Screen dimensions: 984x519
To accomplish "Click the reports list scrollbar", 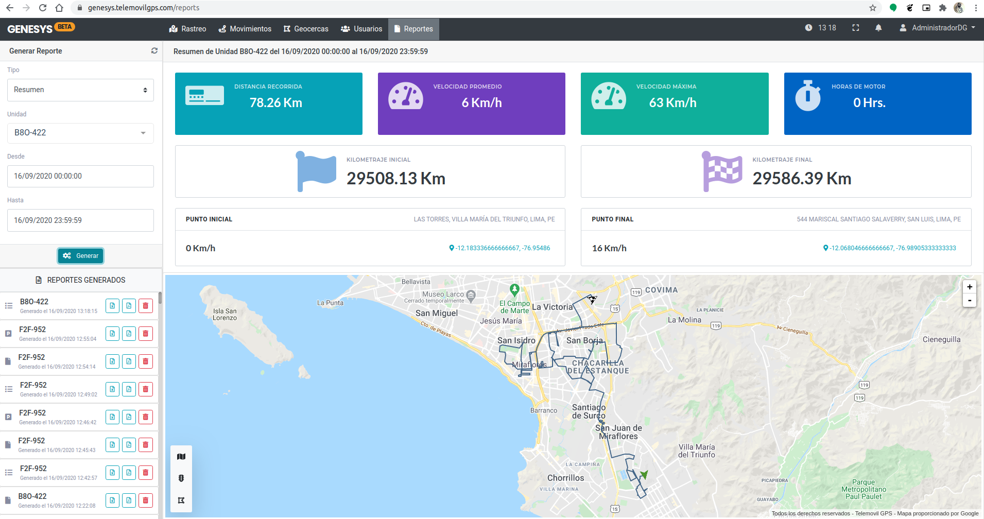I will point(160,298).
